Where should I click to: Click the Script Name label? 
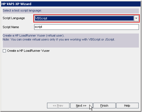[x=11, y=27]
